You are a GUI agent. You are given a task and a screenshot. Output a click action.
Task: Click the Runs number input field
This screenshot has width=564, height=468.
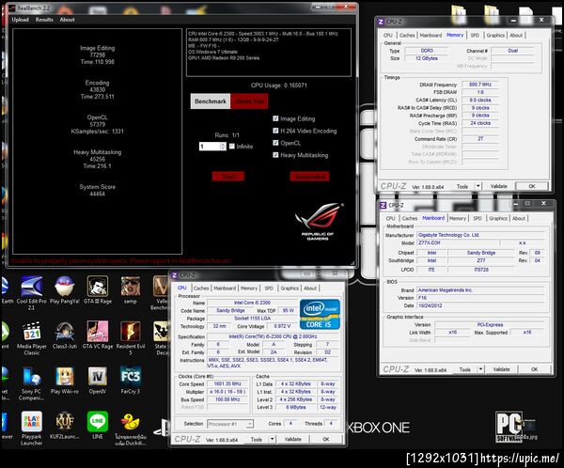pos(210,146)
